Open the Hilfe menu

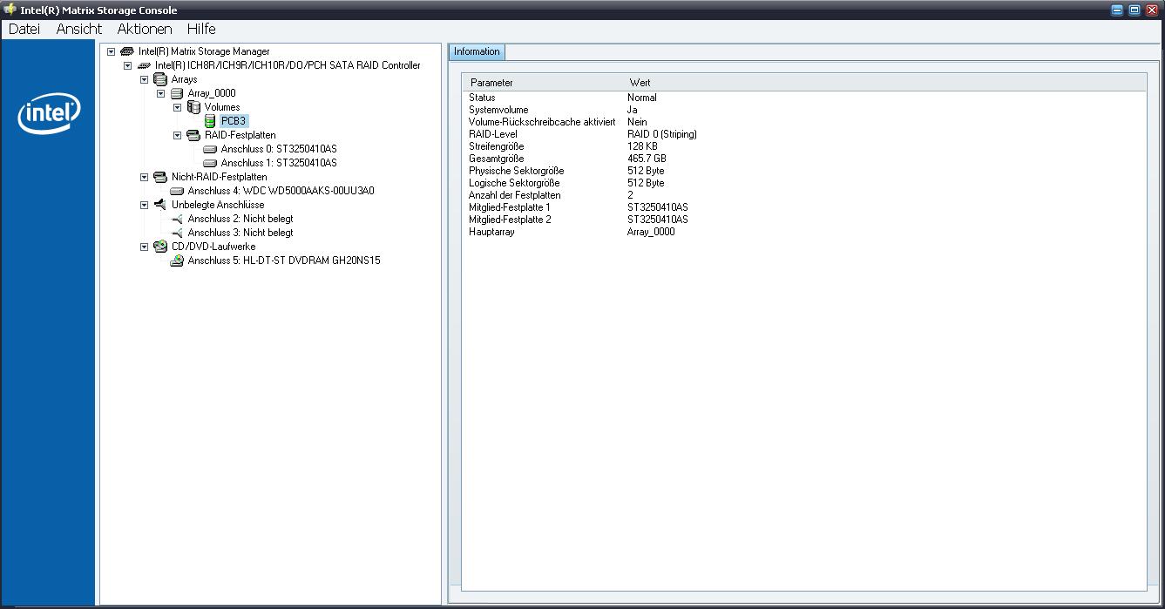point(201,29)
